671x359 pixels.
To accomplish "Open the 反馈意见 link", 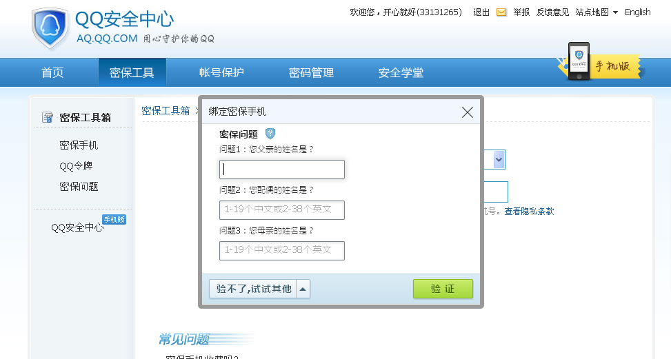I will click(552, 12).
